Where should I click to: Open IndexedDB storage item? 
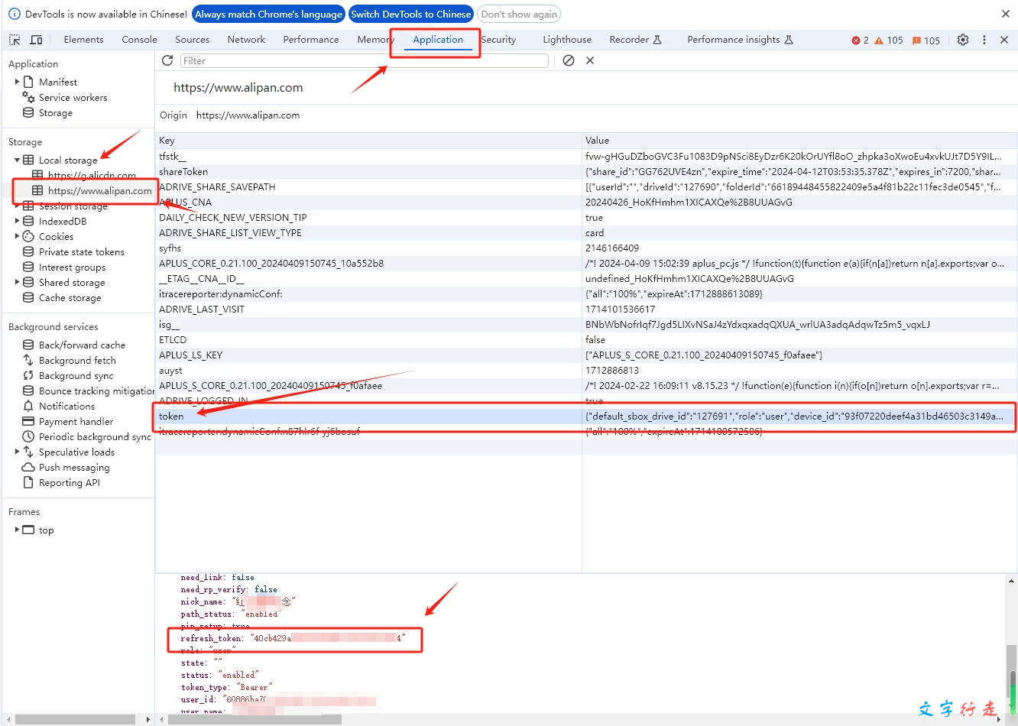[63, 221]
